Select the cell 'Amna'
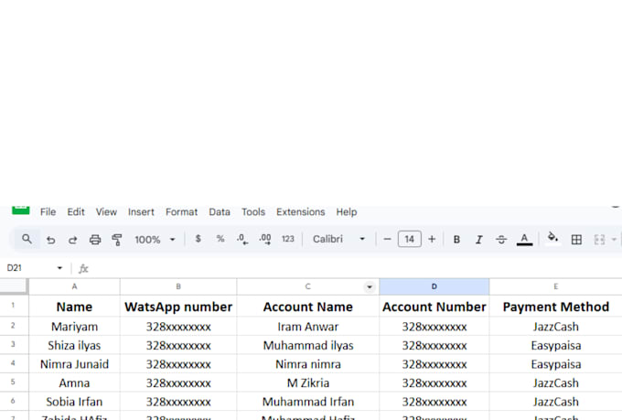Viewport: 622px width, 420px height. pos(74,382)
